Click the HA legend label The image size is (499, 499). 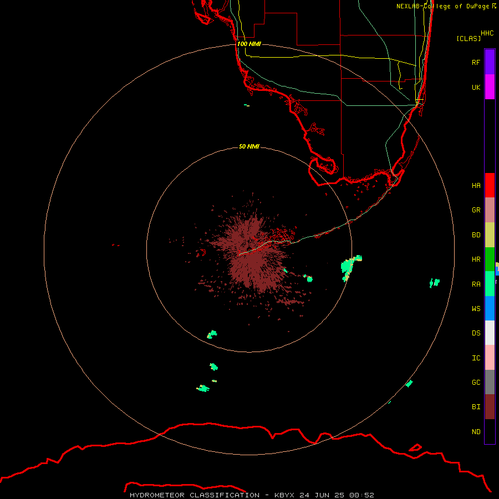476,185
